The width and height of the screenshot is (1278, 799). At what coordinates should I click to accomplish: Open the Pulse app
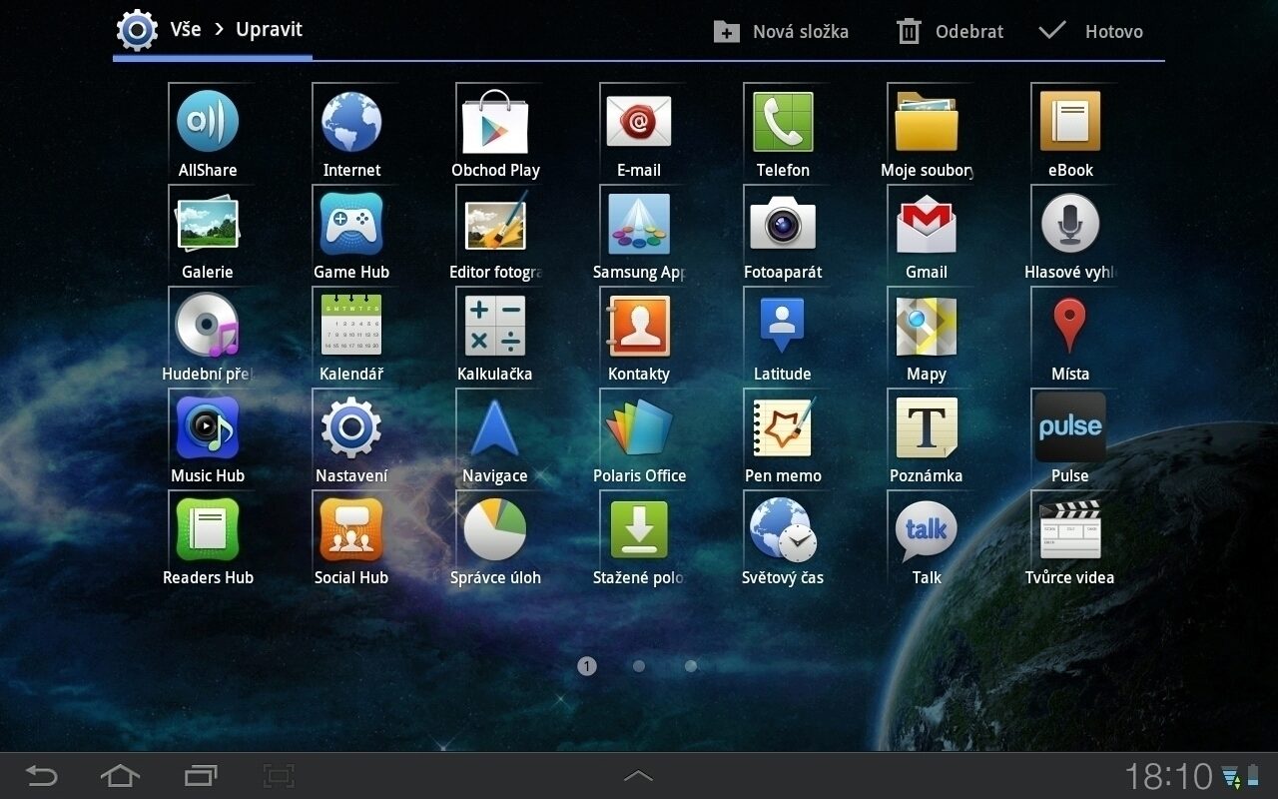tap(1070, 427)
